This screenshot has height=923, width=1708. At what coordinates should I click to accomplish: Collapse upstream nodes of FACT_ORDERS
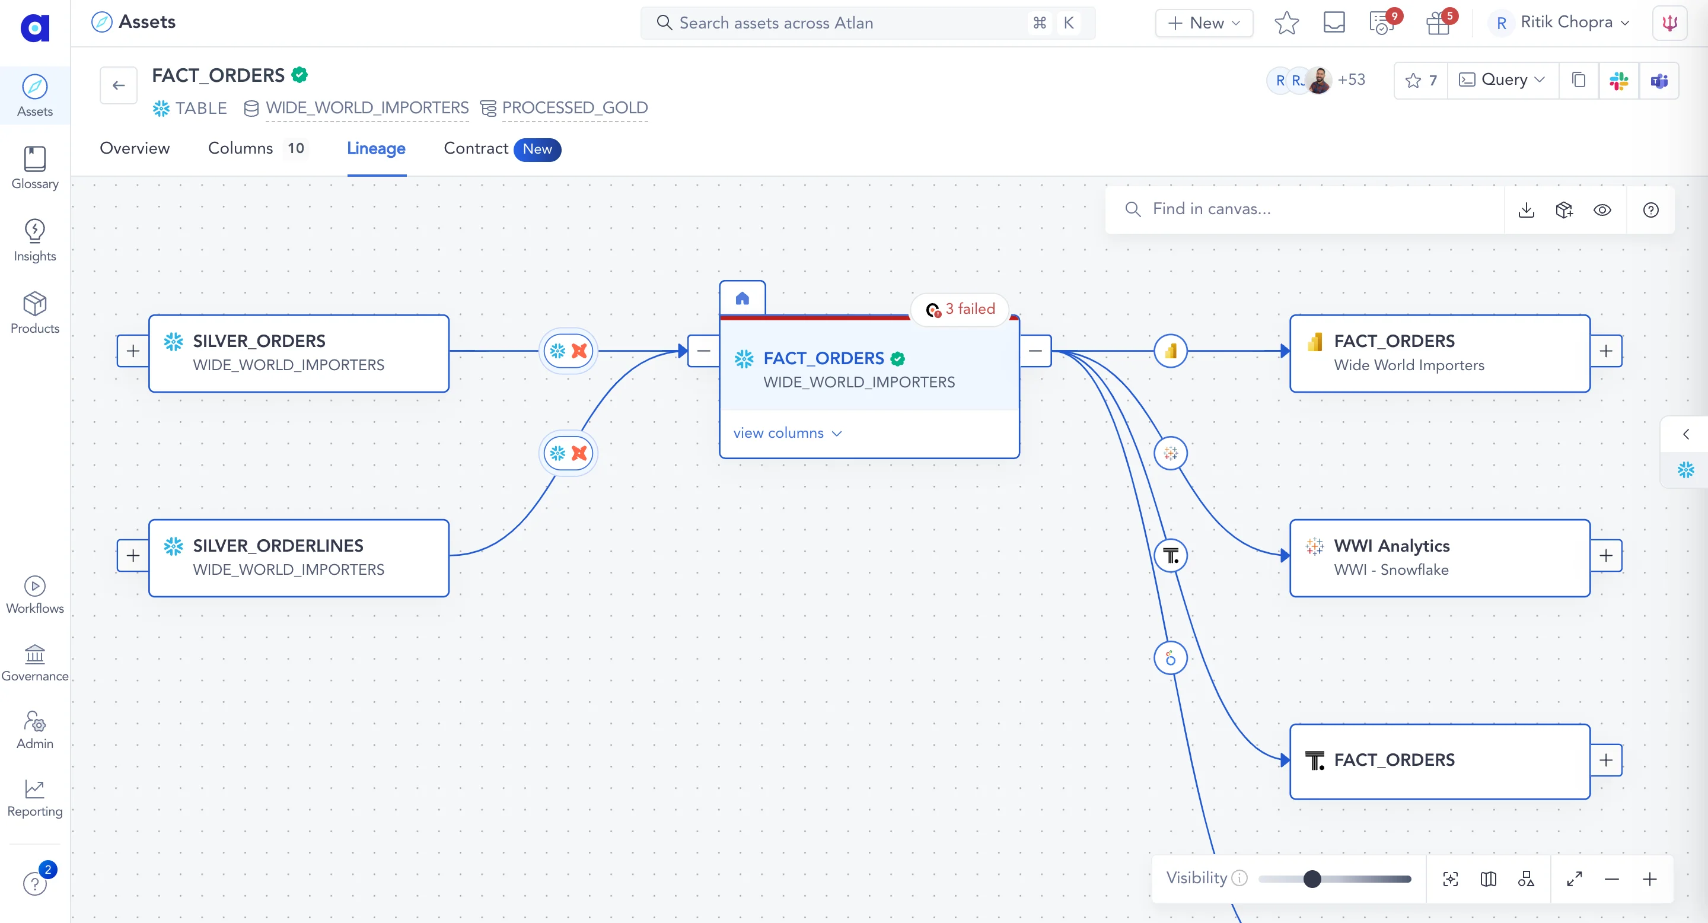coord(703,350)
